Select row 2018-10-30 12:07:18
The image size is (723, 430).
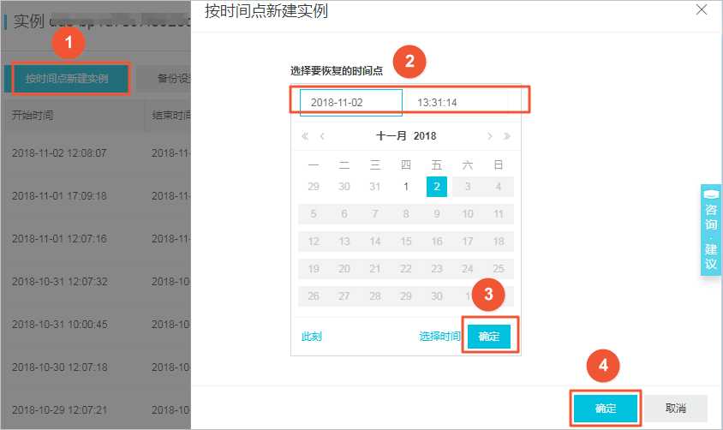pyautogui.click(x=98, y=367)
